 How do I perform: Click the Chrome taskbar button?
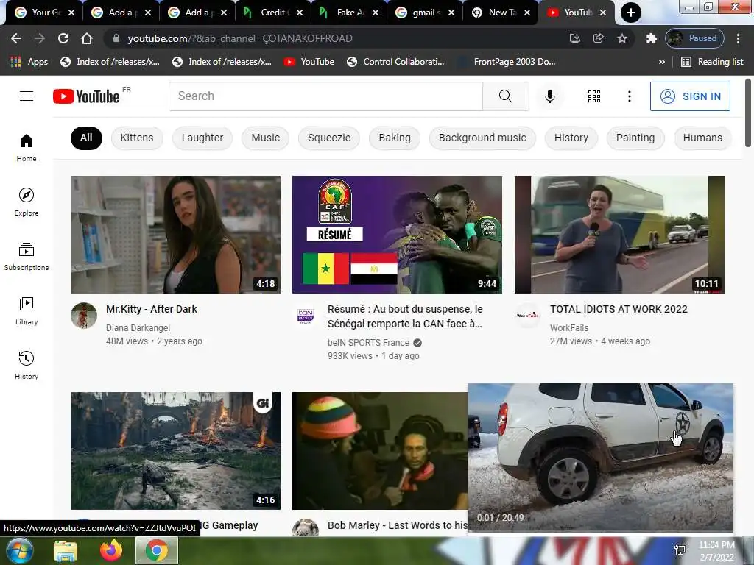(x=157, y=550)
